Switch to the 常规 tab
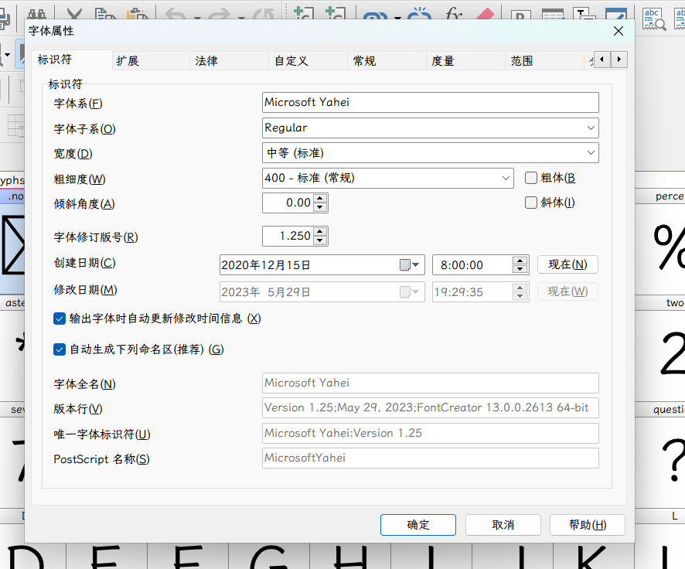 pos(387,61)
